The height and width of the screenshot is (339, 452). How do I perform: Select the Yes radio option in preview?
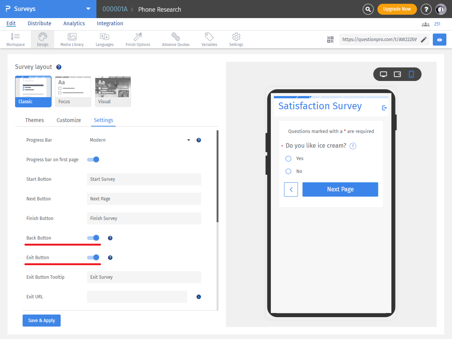pyautogui.click(x=288, y=159)
